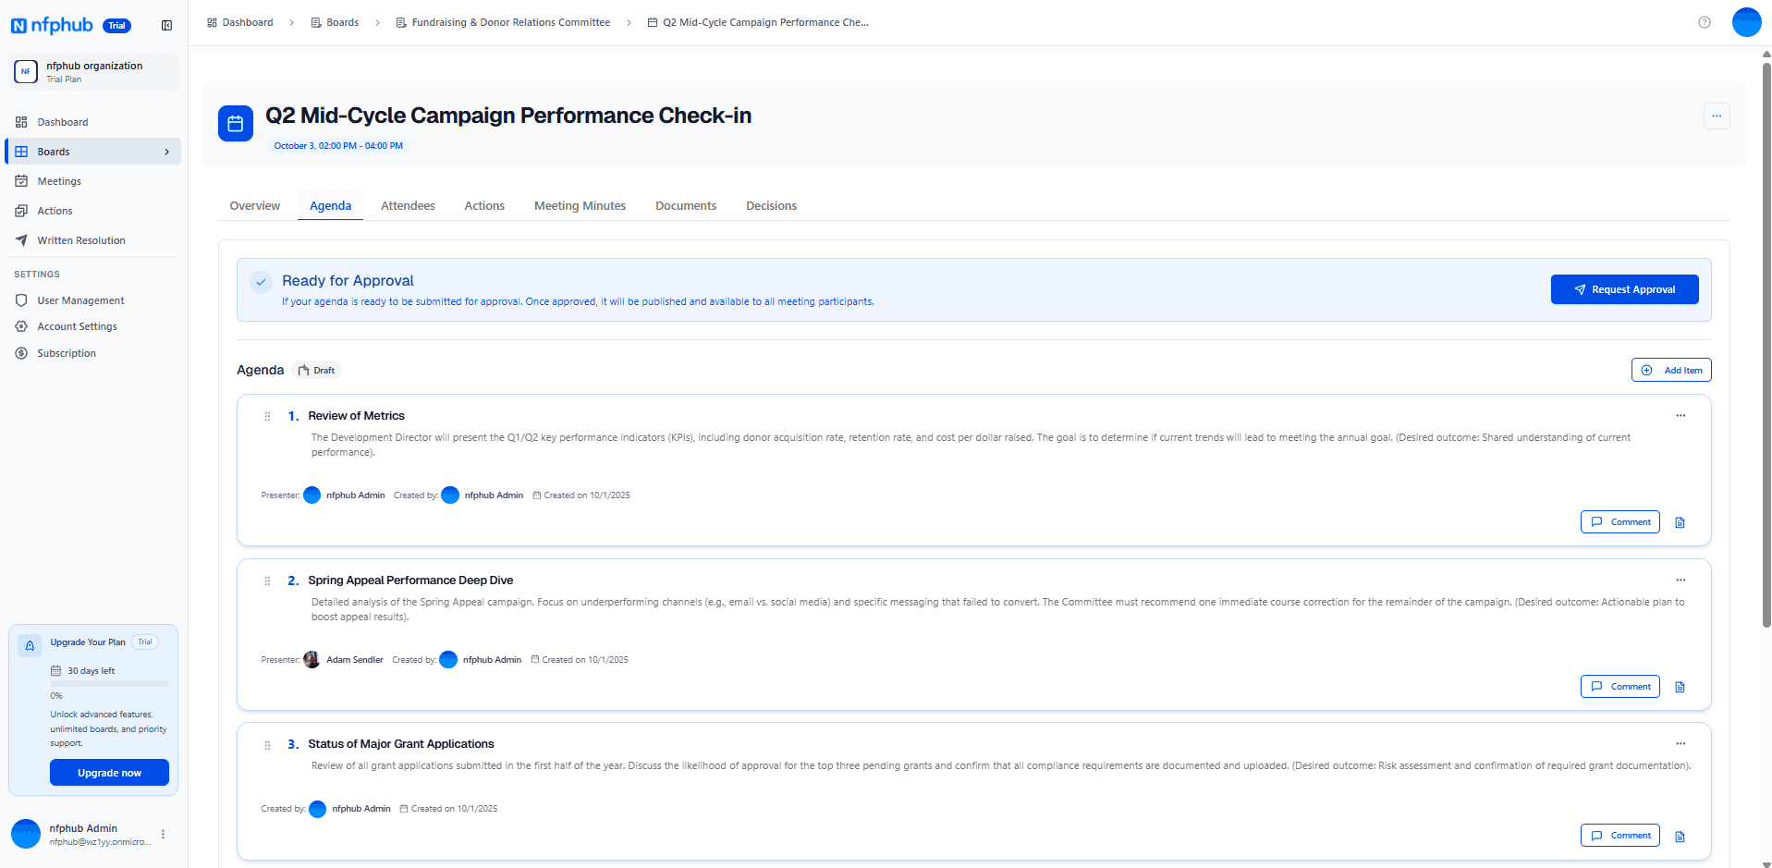Click the trial progress bar
Screen dimensions: 1772x868
click(x=109, y=684)
